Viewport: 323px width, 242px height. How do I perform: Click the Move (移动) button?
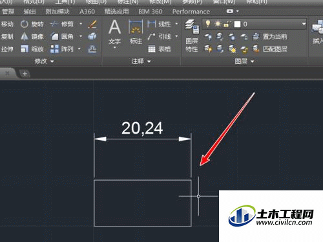click(7, 24)
